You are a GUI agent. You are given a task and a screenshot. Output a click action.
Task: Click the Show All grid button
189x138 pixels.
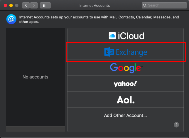[45, 5]
